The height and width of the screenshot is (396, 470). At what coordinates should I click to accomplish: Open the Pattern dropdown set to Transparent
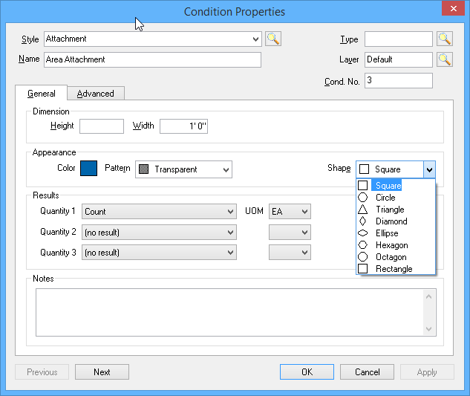tap(183, 169)
